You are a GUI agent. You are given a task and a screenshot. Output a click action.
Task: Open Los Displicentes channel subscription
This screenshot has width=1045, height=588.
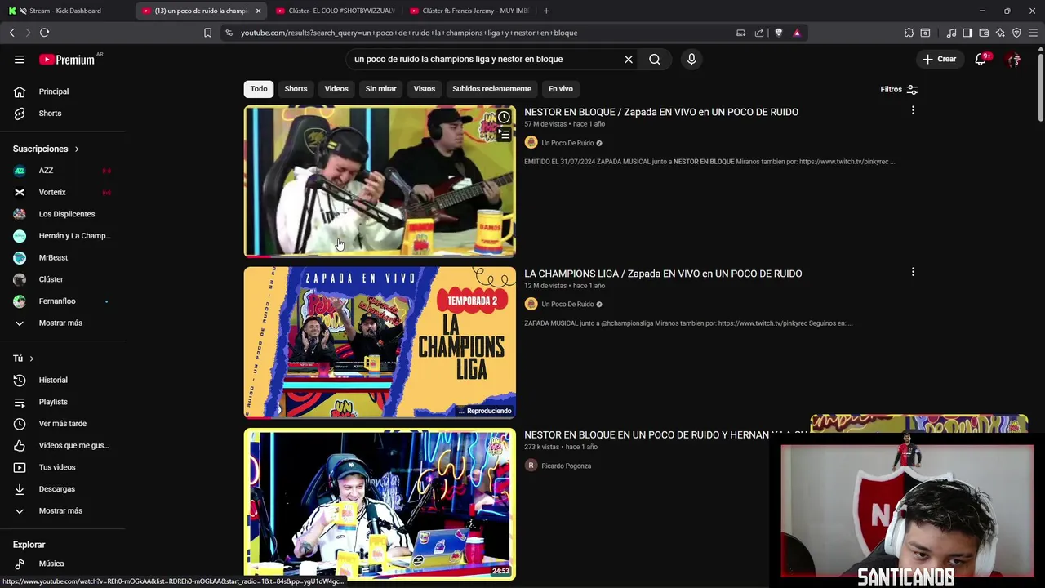pos(62,214)
